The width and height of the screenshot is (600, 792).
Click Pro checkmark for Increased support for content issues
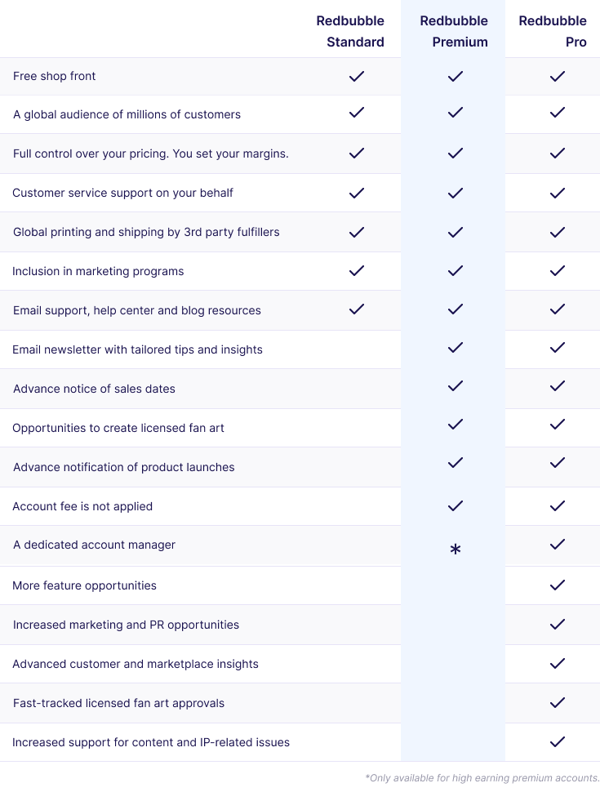(557, 741)
